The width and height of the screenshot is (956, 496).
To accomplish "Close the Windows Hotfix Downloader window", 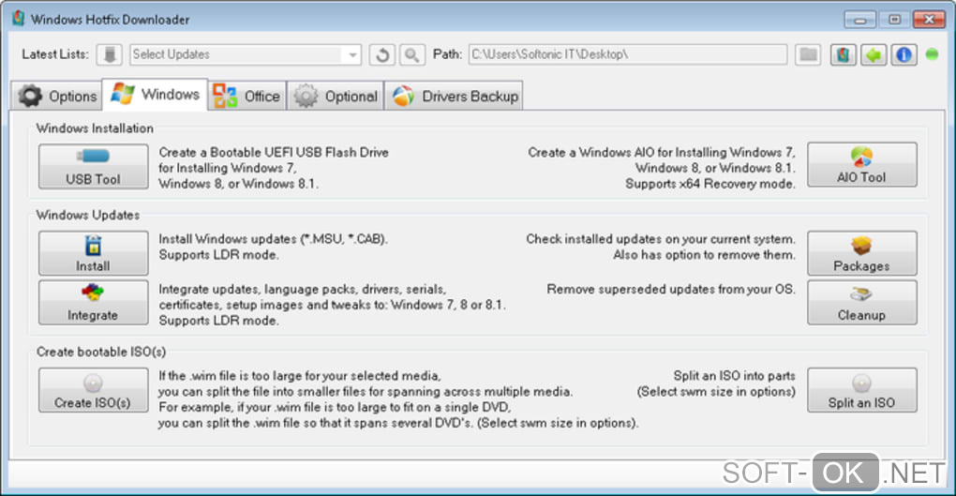I will [x=929, y=20].
